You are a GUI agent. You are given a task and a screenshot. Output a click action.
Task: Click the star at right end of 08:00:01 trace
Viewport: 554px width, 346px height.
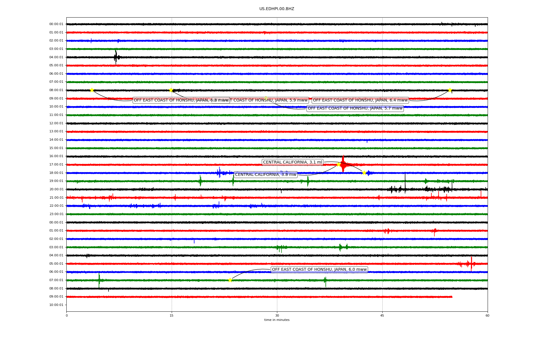pyautogui.click(x=450, y=90)
